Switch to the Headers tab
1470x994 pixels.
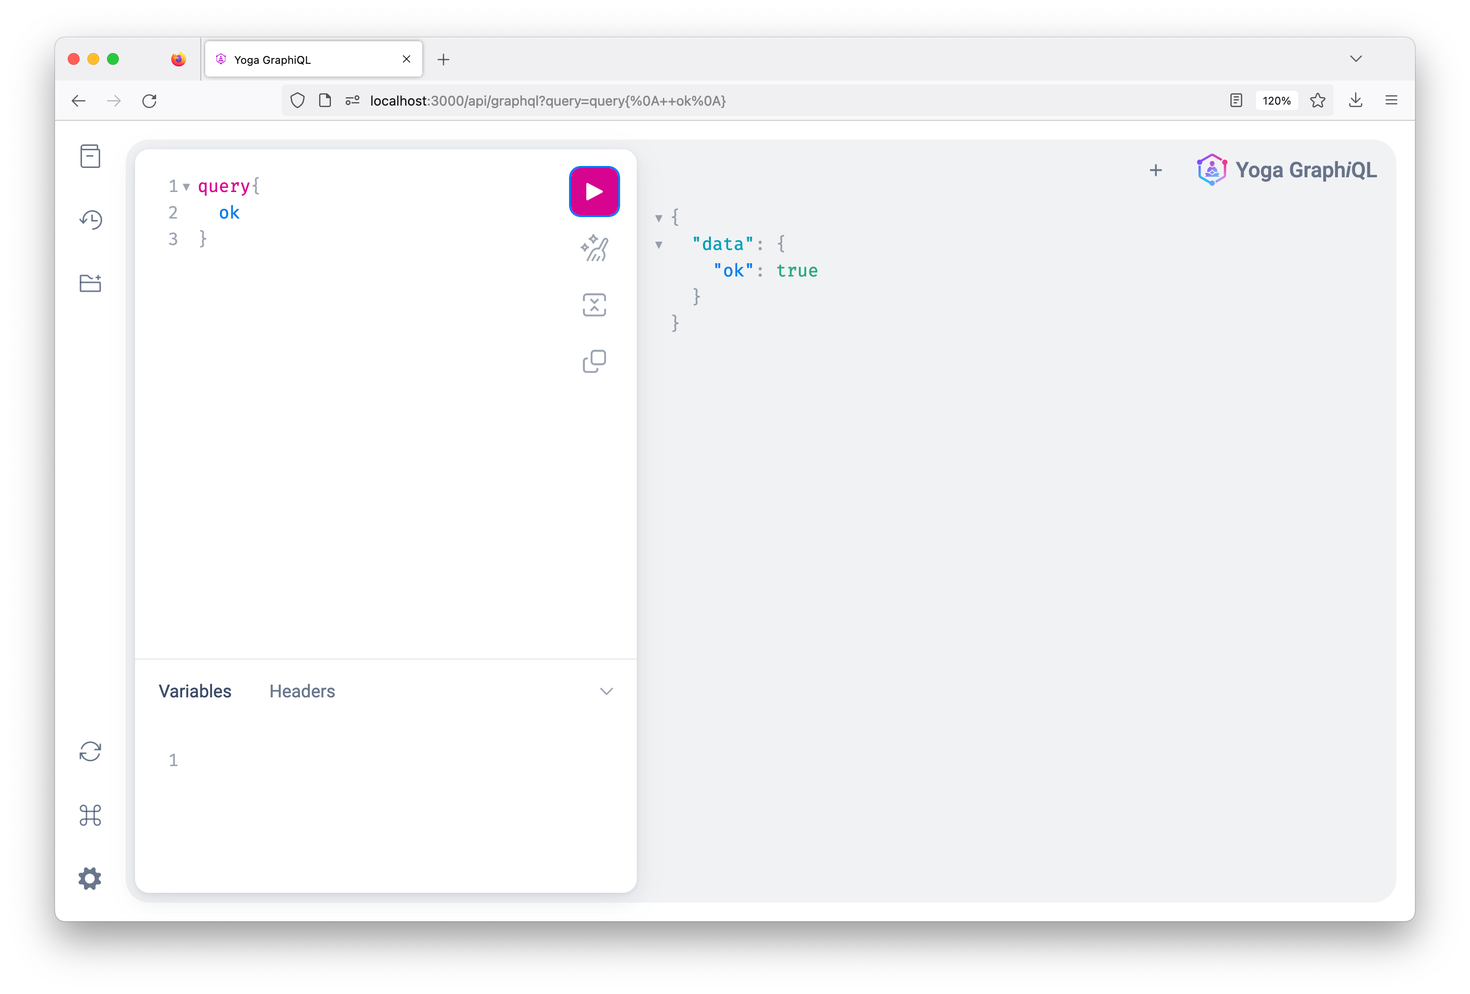click(x=302, y=691)
